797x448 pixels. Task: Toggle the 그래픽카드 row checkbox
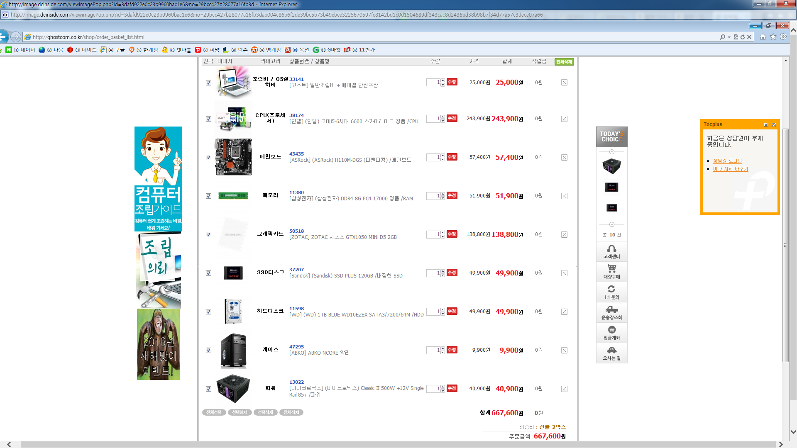208,235
